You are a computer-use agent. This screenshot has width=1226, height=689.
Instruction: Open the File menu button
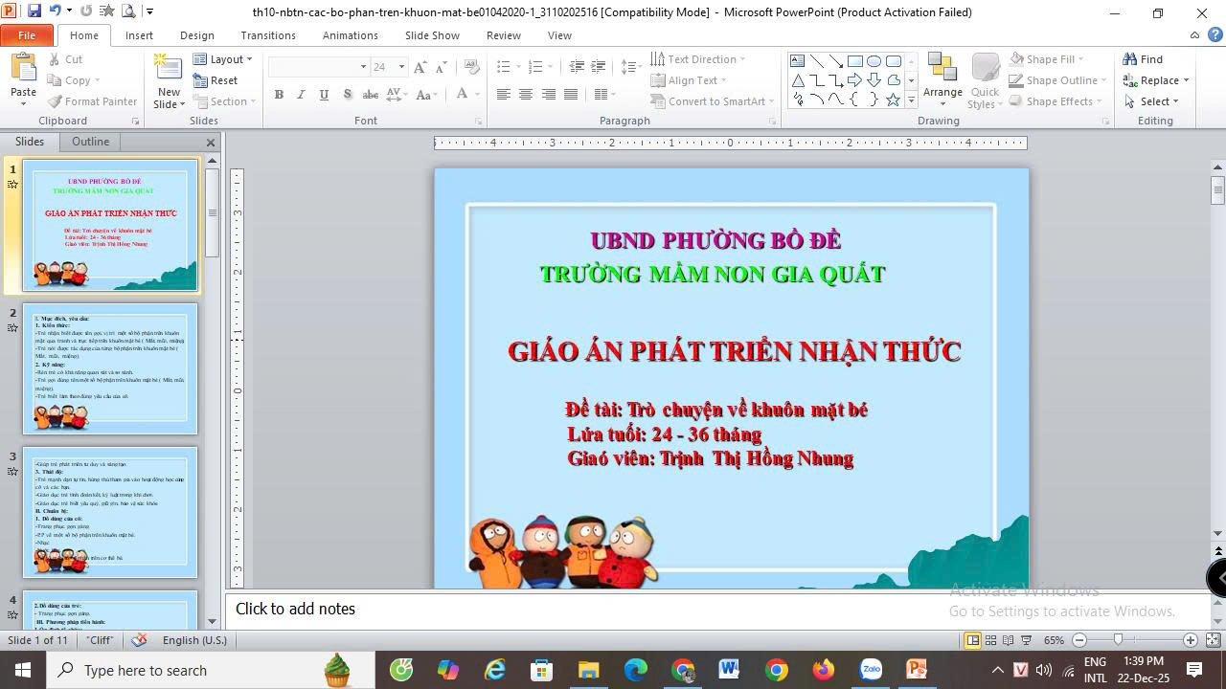click(x=27, y=35)
